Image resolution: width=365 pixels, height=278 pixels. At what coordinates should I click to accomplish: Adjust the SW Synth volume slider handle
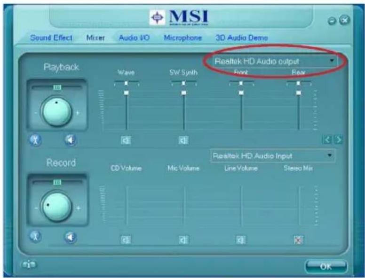point(183,93)
